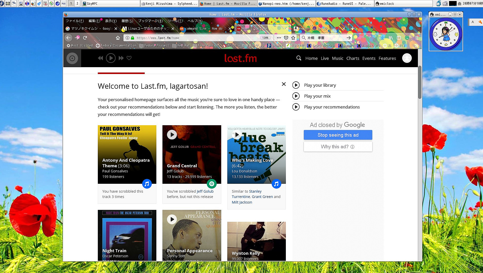483x273 pixels.
Task: Bookmark the page with the star
Action: (x=293, y=38)
